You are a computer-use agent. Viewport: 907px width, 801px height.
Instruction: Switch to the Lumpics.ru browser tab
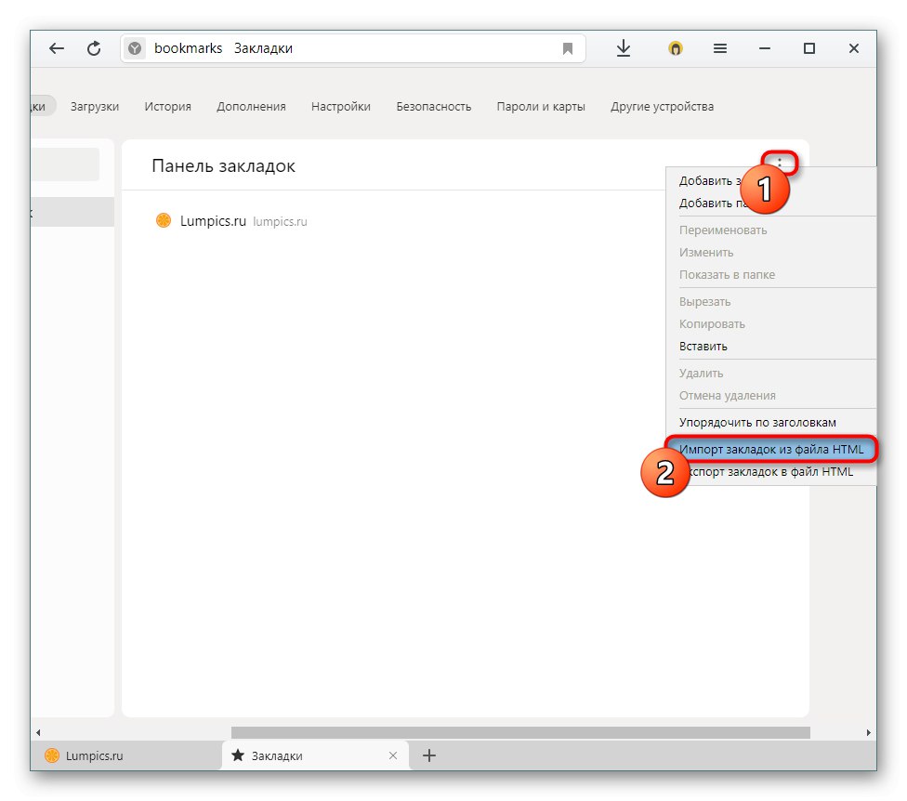point(126,755)
